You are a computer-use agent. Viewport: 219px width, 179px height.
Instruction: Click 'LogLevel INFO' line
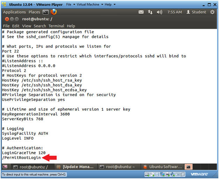point(18,138)
